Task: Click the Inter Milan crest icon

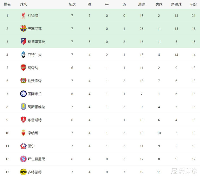Action: pos(23,94)
